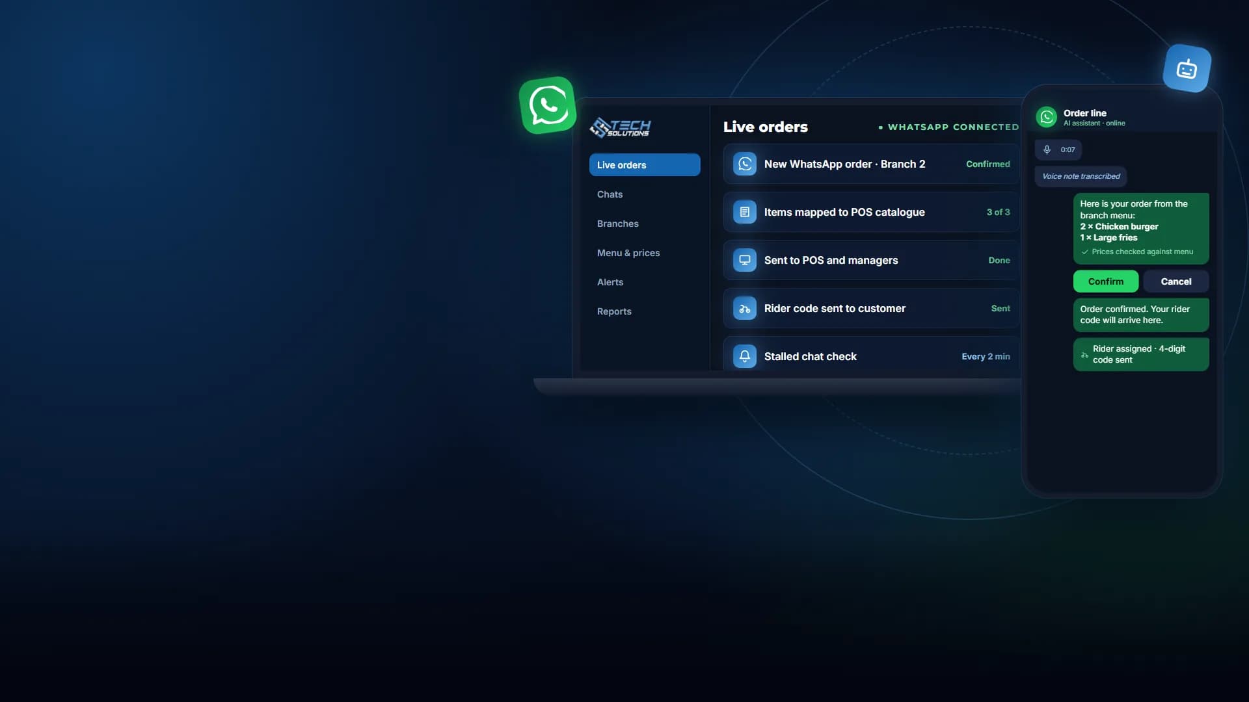Viewport: 1249px width, 702px height.
Task: Click the Live orders heading
Action: click(765, 127)
